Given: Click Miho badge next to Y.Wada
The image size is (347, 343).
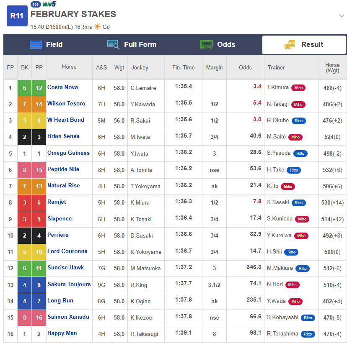Looking at the screenshot, I should coord(295,302).
